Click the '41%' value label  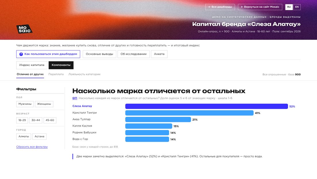pyautogui.click(x=258, y=113)
